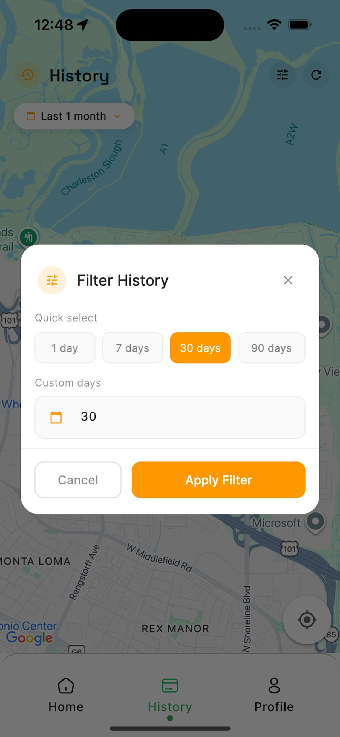Select the 7 days quick option
Viewport: 340px width, 737px height.
tap(132, 348)
